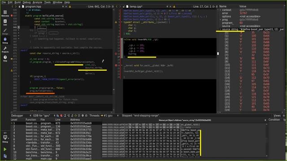Open the Tools menu
This screenshot has height=161, width=287.
coord(48,2)
